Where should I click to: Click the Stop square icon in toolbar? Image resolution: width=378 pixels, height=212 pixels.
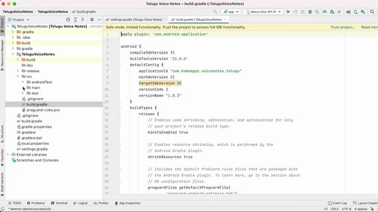339,12
